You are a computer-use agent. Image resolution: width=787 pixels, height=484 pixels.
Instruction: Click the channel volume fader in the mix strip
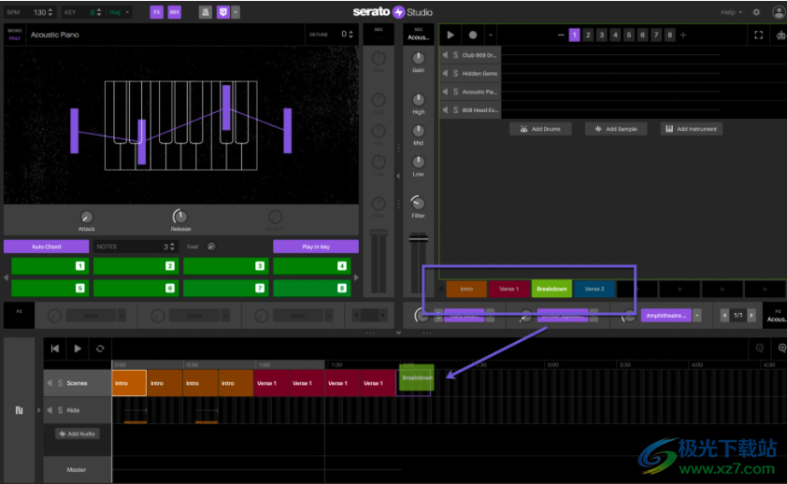pyautogui.click(x=418, y=238)
